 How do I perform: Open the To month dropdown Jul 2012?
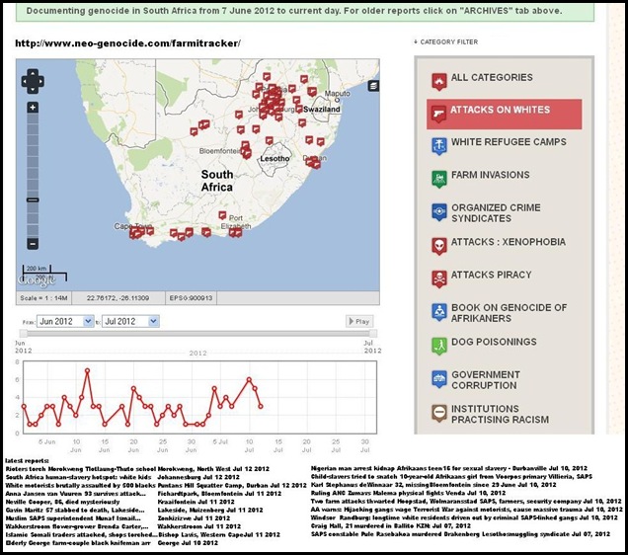pyautogui.click(x=130, y=321)
